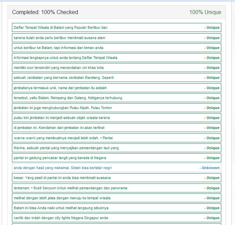Select the 'besar. Yang pasti di pantai' row
This screenshot has height=225, width=235.
(62, 178)
